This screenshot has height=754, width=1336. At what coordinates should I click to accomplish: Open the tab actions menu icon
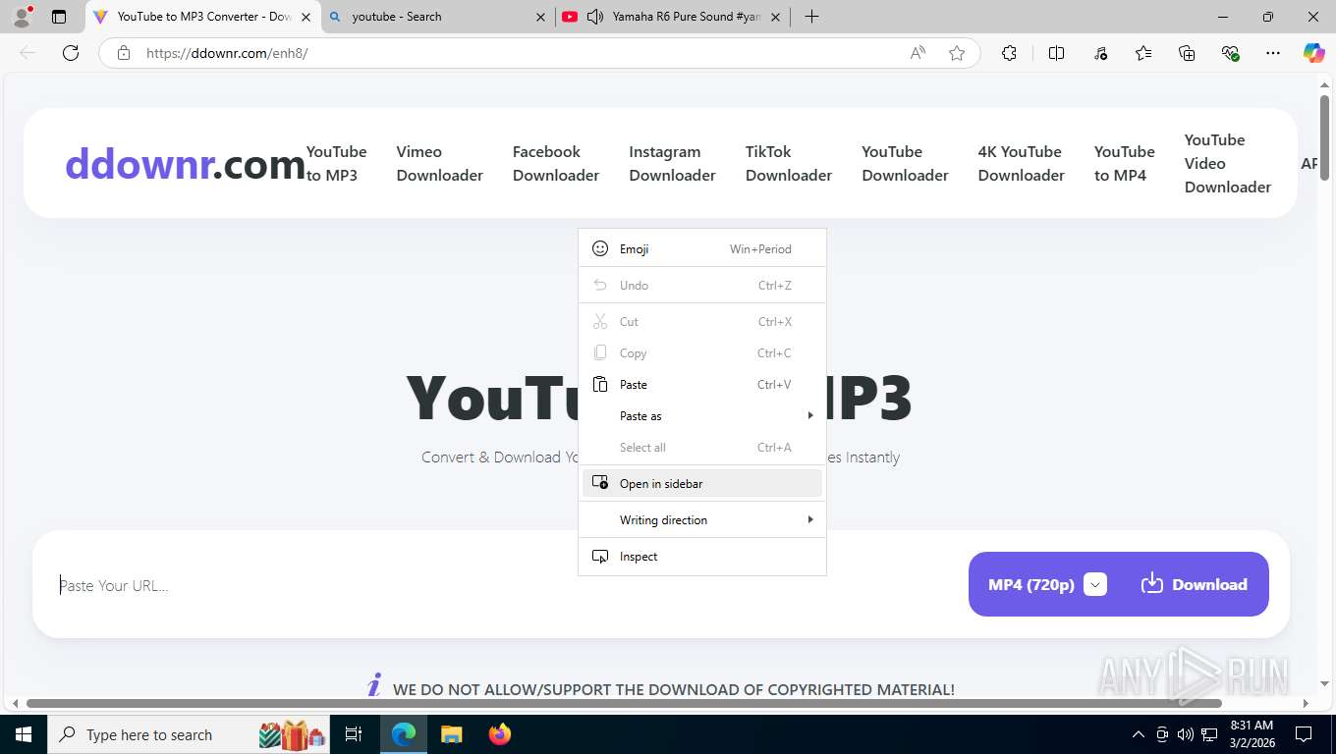click(x=59, y=17)
